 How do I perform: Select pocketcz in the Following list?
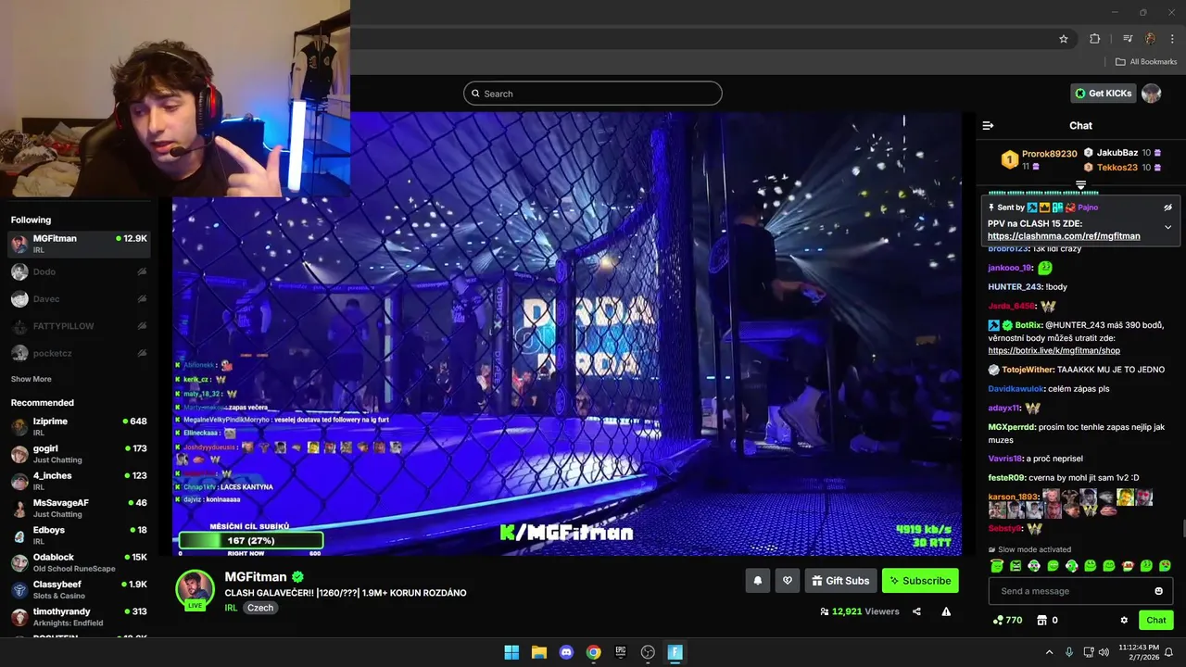79,353
